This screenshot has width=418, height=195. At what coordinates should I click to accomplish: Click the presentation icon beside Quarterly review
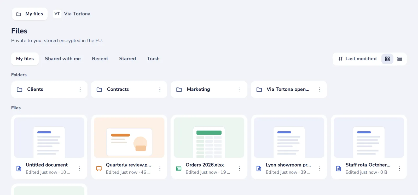(x=99, y=169)
